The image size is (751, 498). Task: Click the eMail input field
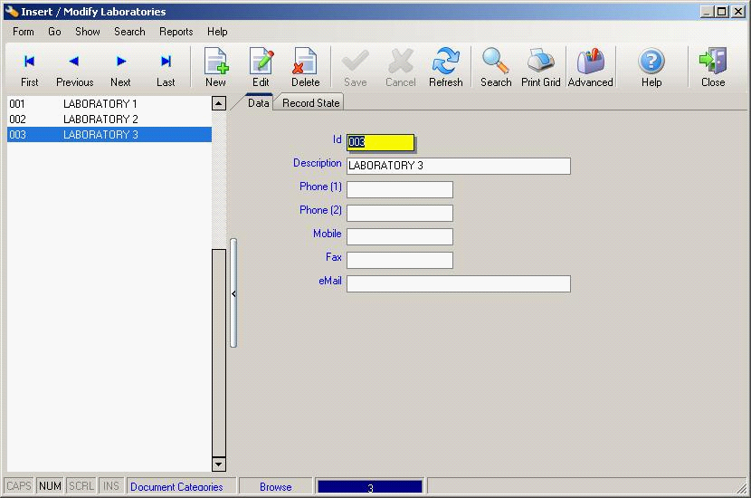459,283
